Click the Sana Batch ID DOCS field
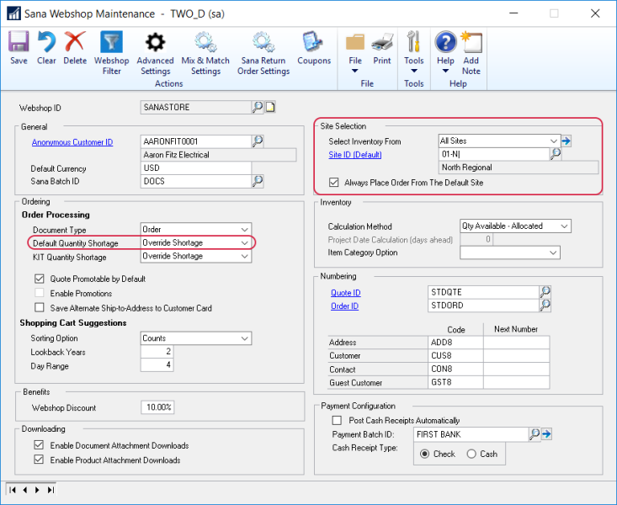Screen dimensions: 617x505 coord(196,181)
